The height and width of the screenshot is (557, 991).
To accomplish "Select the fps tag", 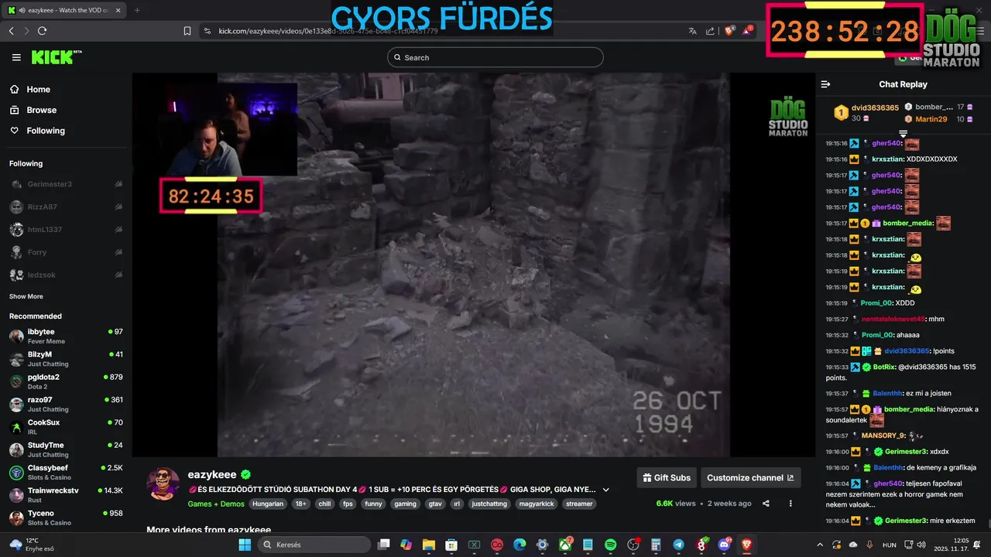I will click(348, 504).
